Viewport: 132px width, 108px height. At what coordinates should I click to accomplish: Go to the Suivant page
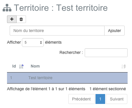pyautogui.click(x=117, y=99)
